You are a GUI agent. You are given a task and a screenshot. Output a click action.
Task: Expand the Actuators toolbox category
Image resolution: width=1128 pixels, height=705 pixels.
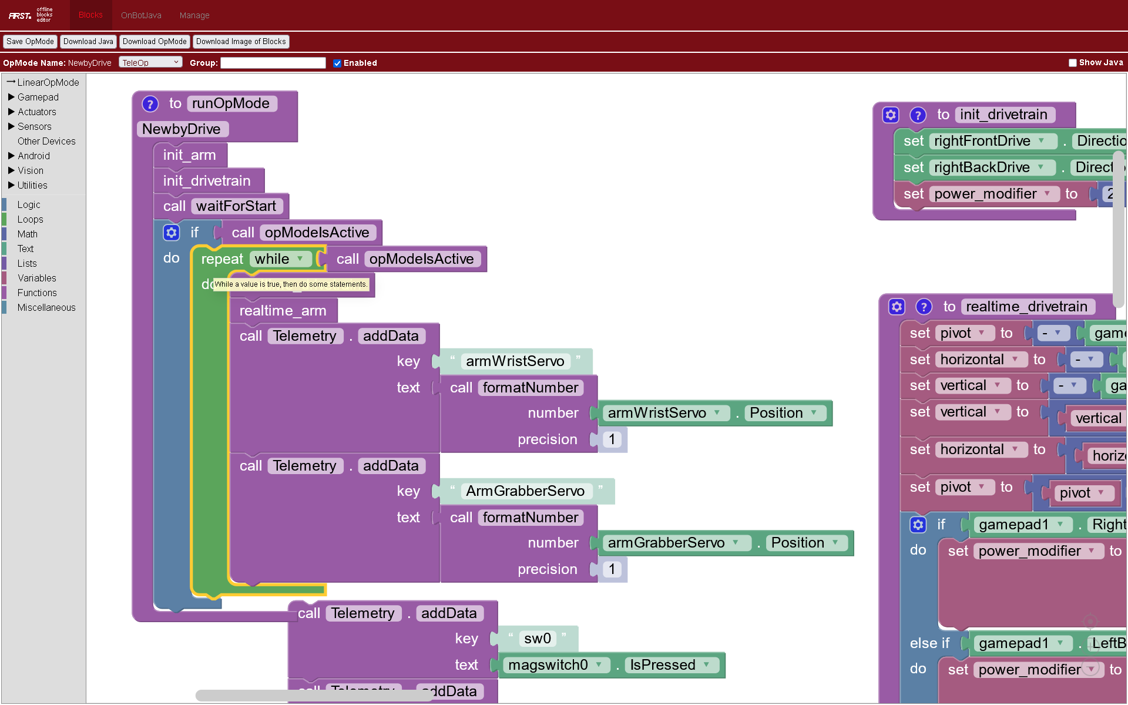[36, 112]
